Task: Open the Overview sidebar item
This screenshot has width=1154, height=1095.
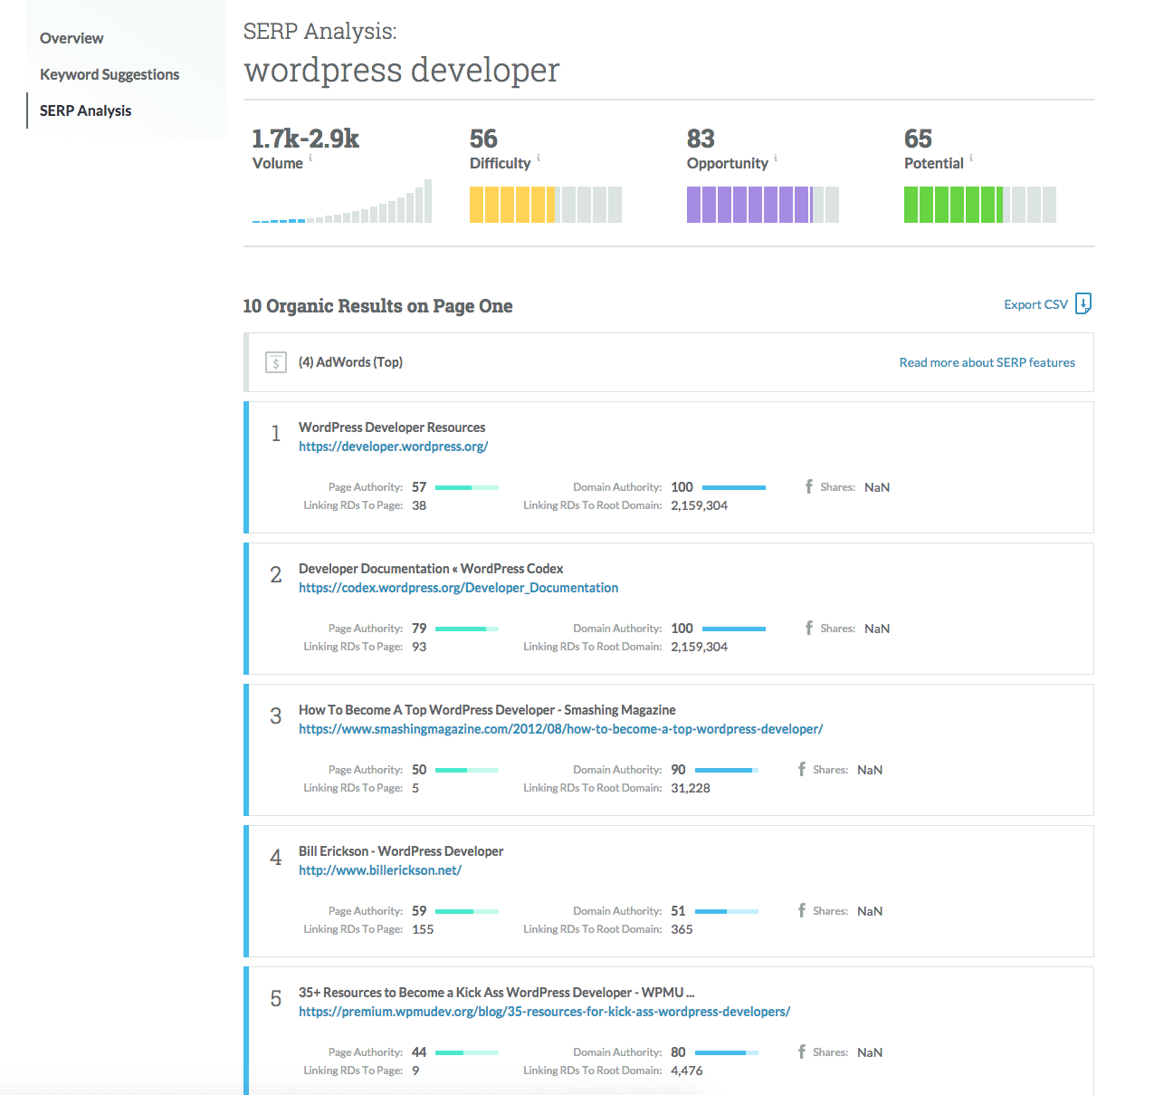Action: pos(72,38)
